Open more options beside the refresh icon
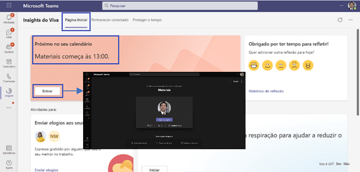 point(350,20)
